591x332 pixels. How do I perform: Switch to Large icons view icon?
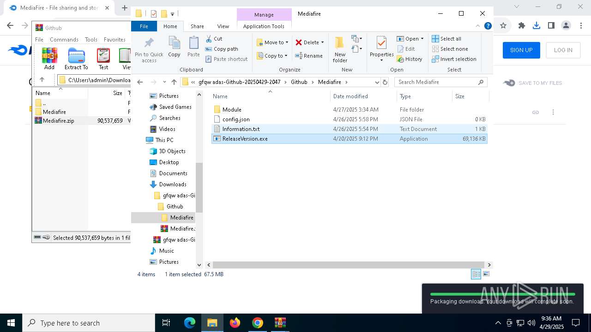486,274
